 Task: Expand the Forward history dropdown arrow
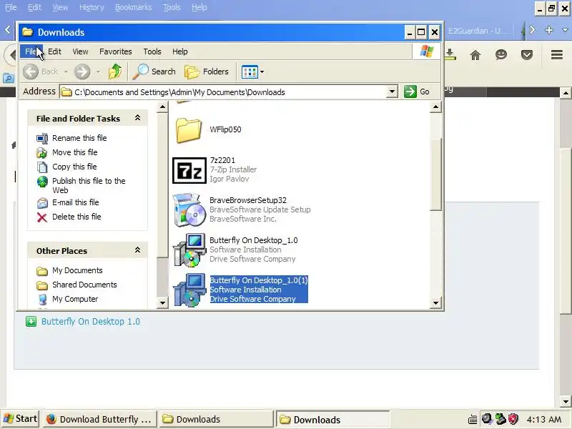[x=98, y=72]
